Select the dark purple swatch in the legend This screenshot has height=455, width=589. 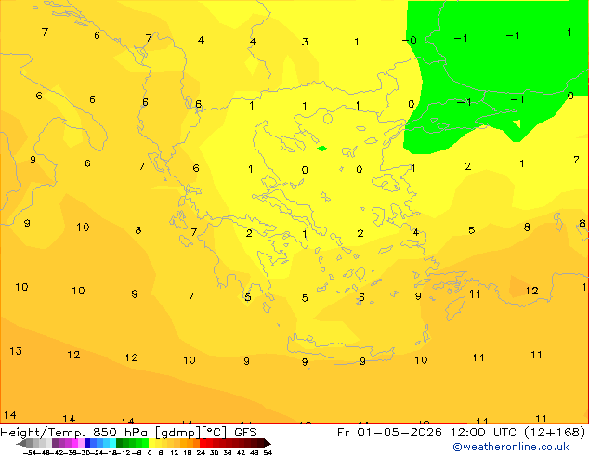55,443
